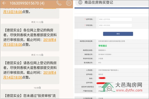
Task: Select the timestamp 昨天 11:12
Action: click(x=36, y=22)
